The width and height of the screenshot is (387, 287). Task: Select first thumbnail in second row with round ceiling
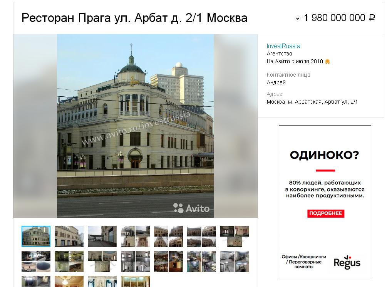[36, 261]
